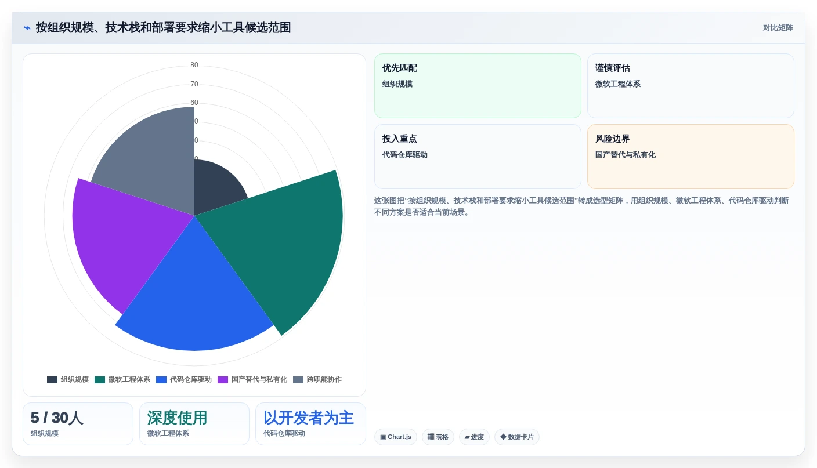The height and width of the screenshot is (468, 817).
Task: Toggle the 代码仓库驱动 legend color box
Action: click(x=161, y=380)
